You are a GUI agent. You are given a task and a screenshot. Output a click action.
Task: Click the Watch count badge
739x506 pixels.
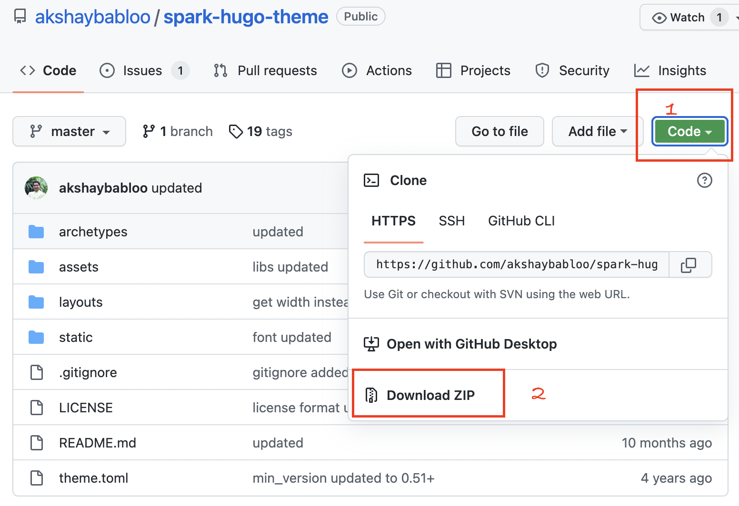pos(719,18)
